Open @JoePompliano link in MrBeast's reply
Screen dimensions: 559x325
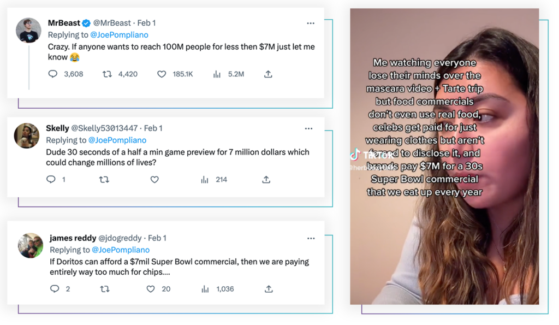coord(119,34)
